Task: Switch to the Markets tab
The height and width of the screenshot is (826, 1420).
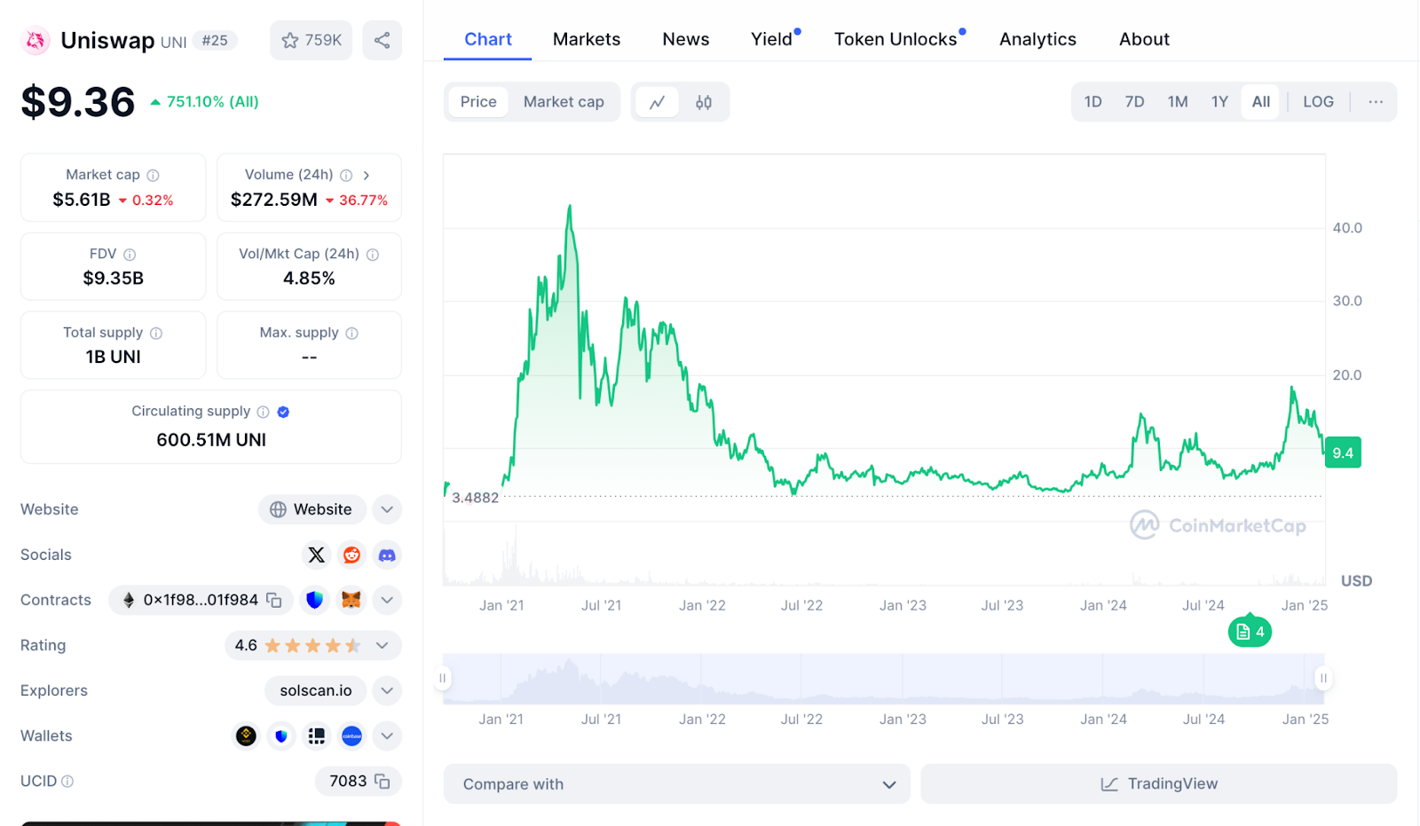Action: point(587,40)
